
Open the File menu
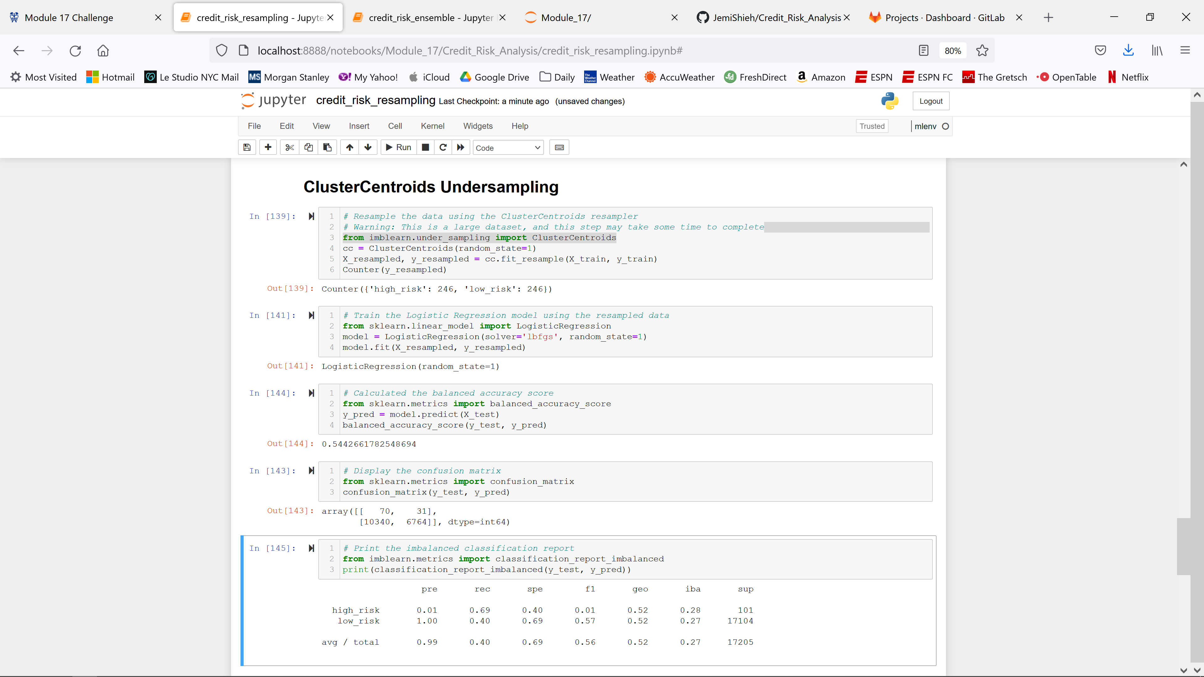(254, 126)
